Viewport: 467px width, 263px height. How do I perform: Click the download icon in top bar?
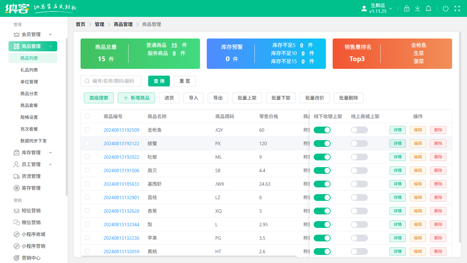tap(418, 9)
